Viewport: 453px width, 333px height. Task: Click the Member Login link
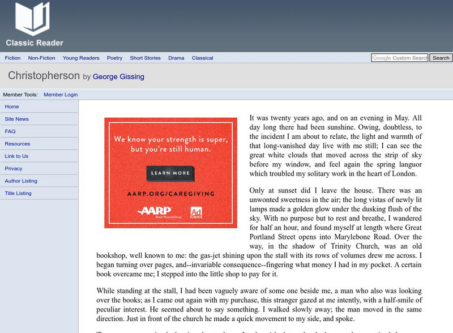(x=61, y=95)
